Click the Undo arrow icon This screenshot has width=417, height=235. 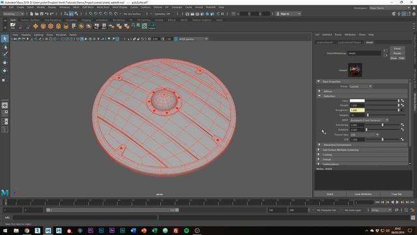coord(46,14)
